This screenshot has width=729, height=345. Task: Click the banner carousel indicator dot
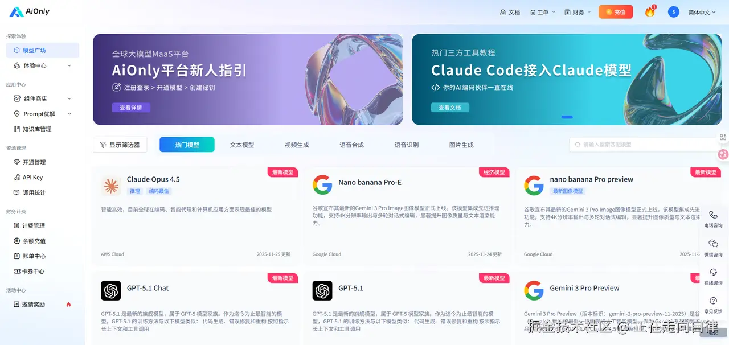567,117
